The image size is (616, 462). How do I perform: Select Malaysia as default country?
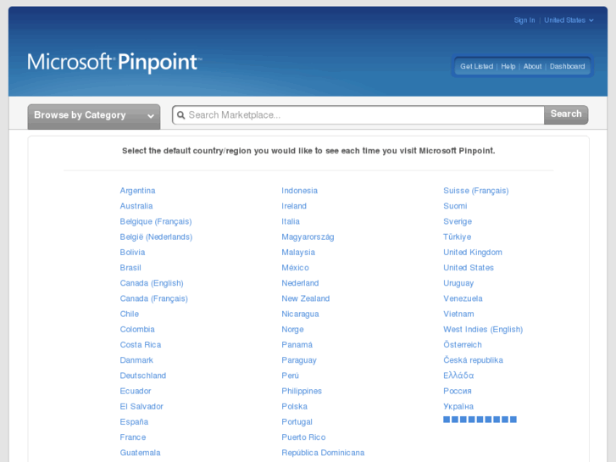[298, 253]
